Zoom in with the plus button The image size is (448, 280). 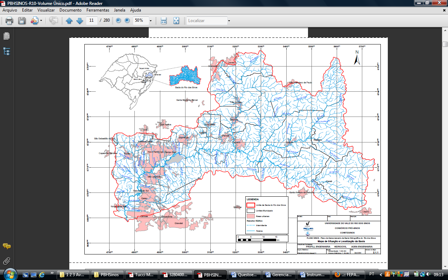tap(127, 20)
